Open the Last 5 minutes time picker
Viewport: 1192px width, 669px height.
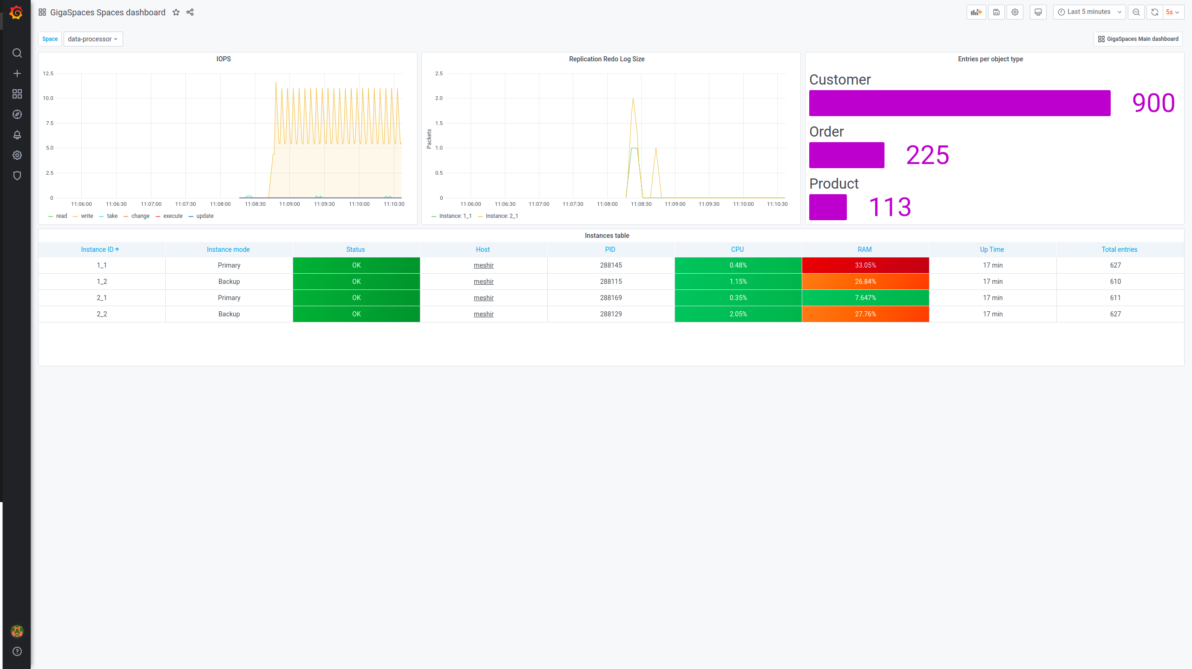coord(1089,12)
